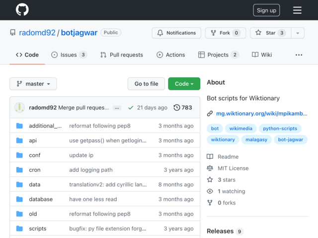Image resolution: width=318 pixels, height=238 pixels.
Task: Open 'bugfix: py file extension forg...' commit
Action: (x=108, y=229)
